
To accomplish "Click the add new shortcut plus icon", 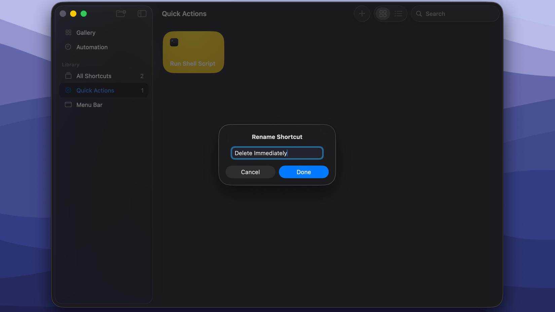I will click(x=362, y=13).
